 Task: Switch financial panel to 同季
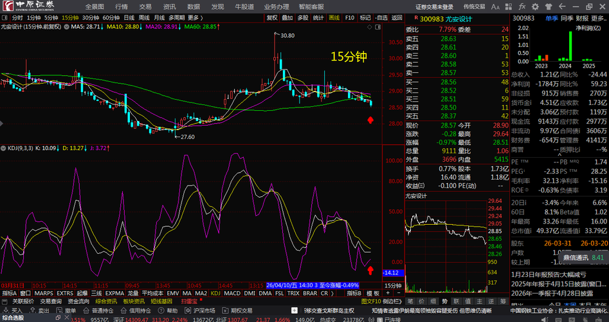click(567, 18)
